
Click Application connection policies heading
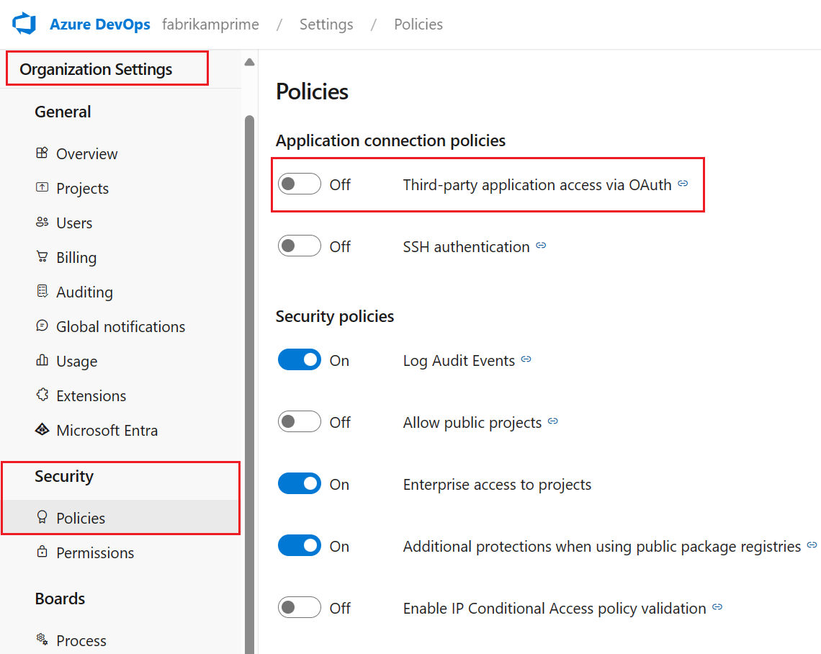(x=390, y=140)
